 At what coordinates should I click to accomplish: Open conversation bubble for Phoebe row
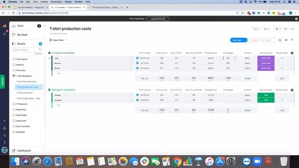pos(131,95)
